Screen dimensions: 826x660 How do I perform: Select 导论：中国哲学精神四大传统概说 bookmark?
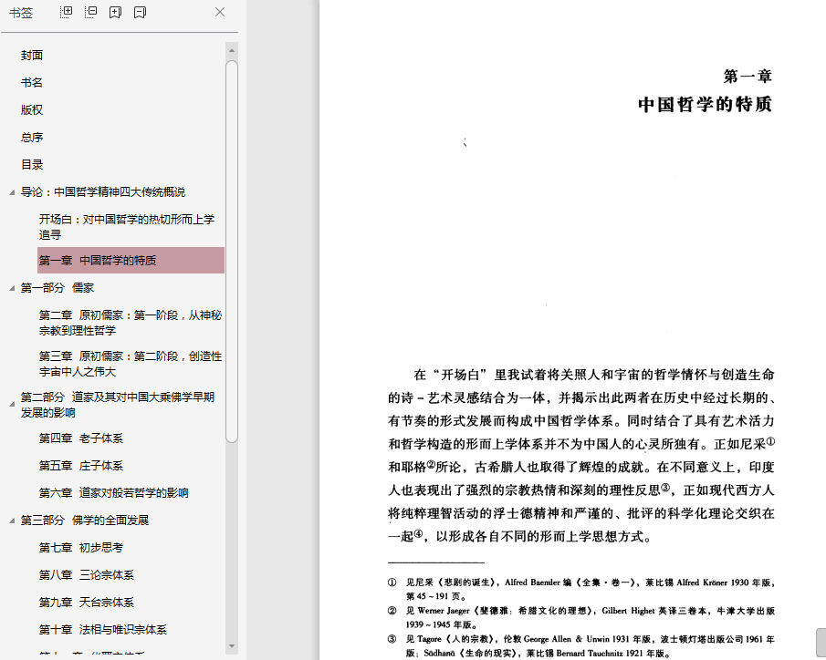coord(103,192)
